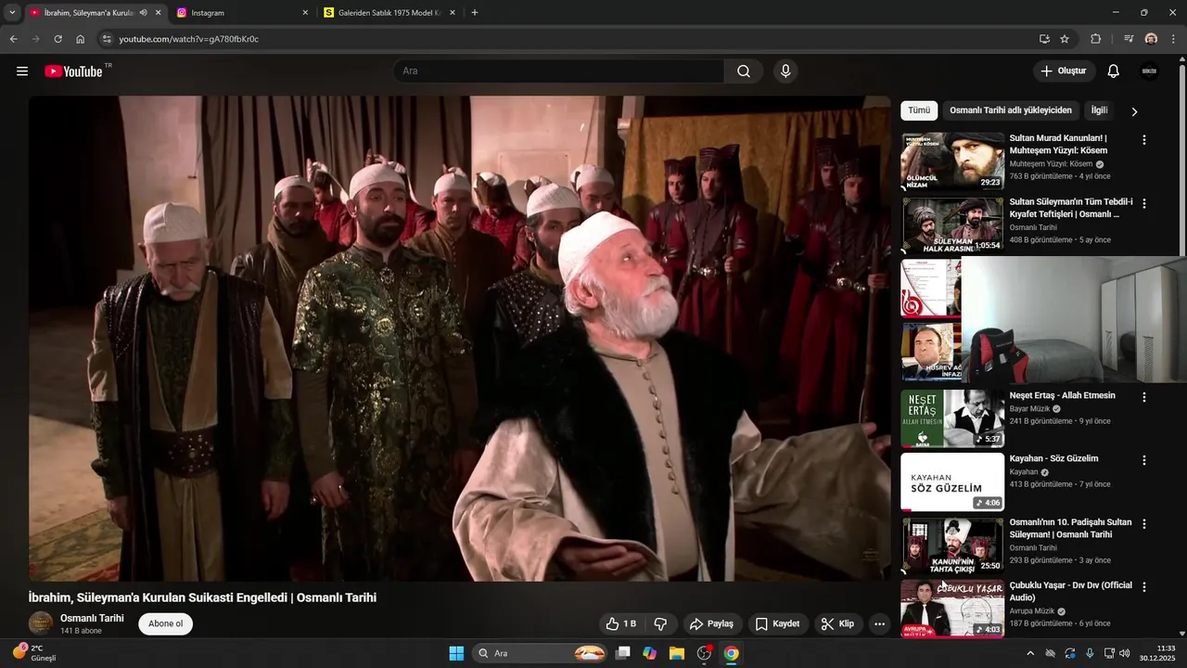Viewport: 1187px width, 668px height.
Task: Open YouTube notifications bell
Action: 1114,71
